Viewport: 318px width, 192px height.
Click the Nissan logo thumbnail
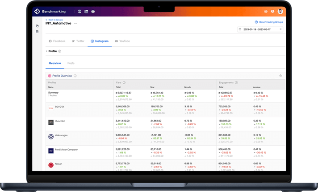(x=51, y=165)
